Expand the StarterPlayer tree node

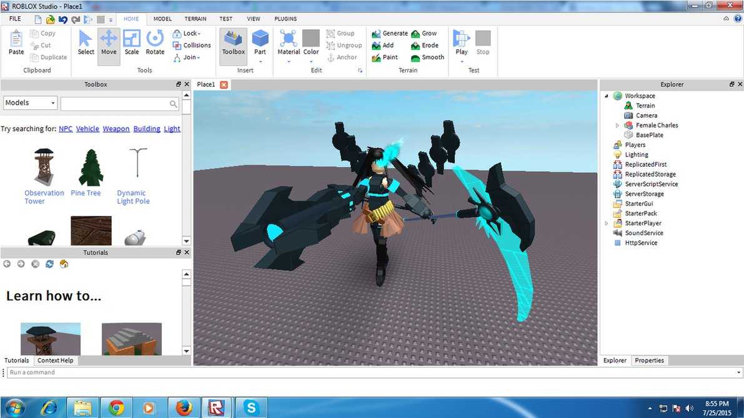coord(607,223)
